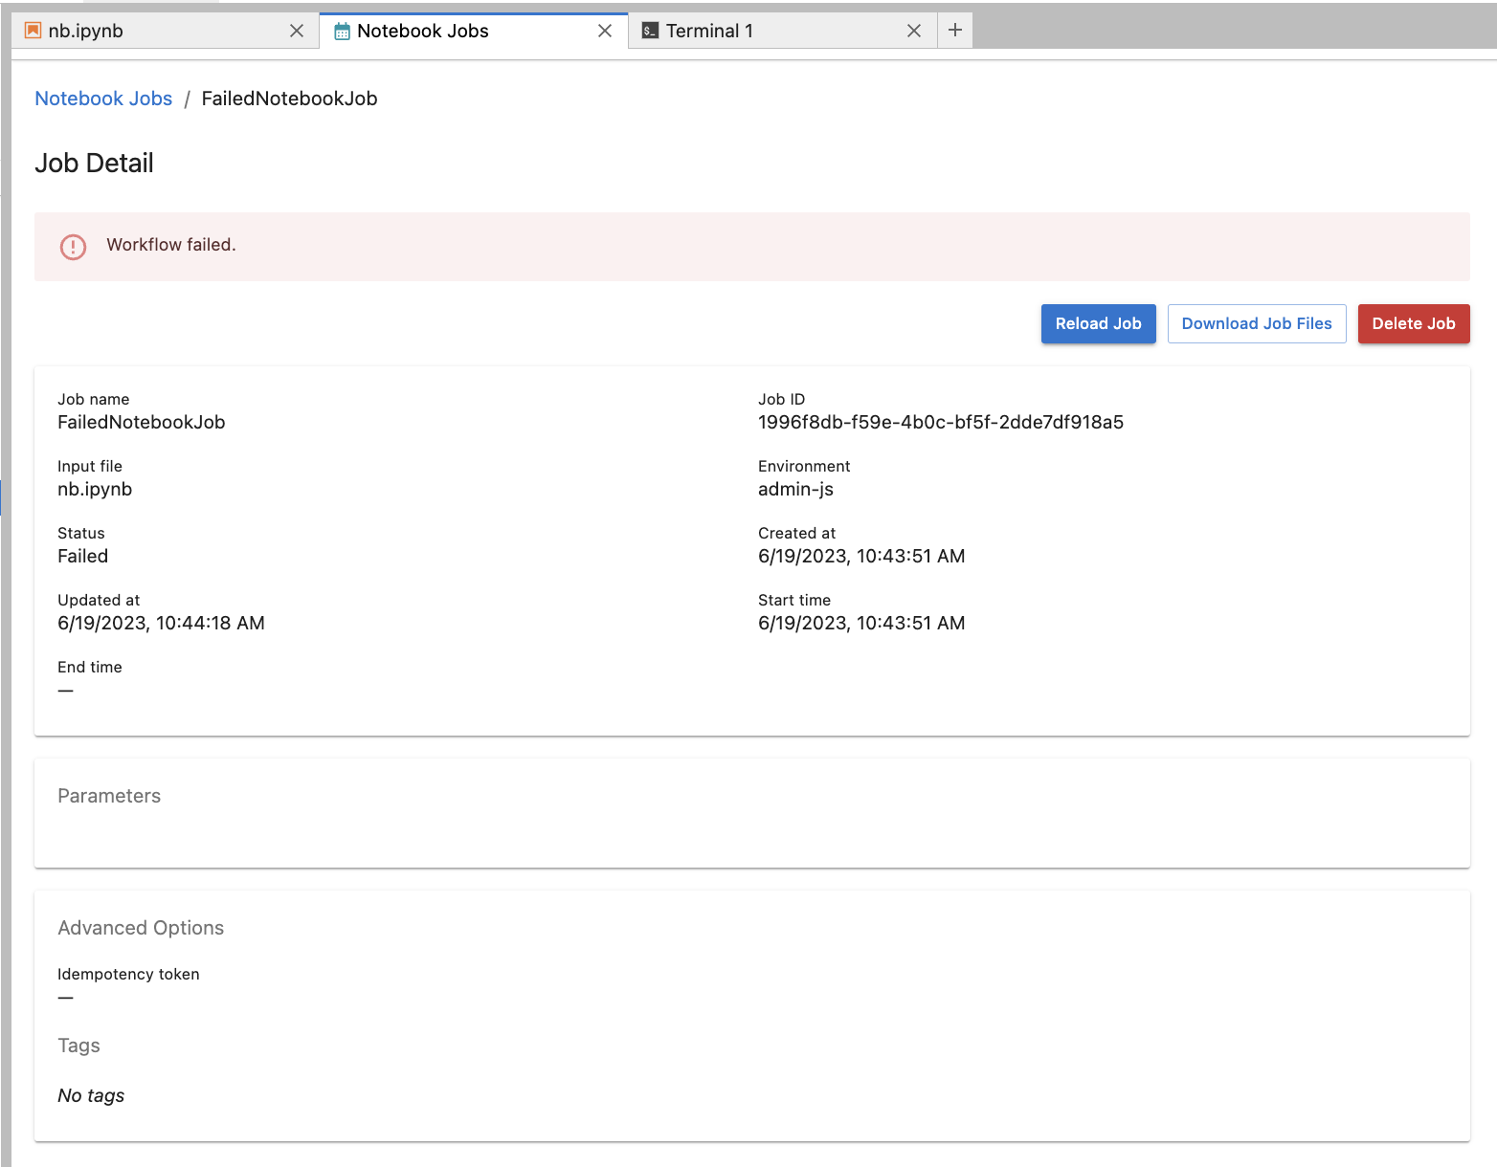Click the error icon in the Workflow failed banner
Screen dimensions: 1497x1167
tap(73, 247)
